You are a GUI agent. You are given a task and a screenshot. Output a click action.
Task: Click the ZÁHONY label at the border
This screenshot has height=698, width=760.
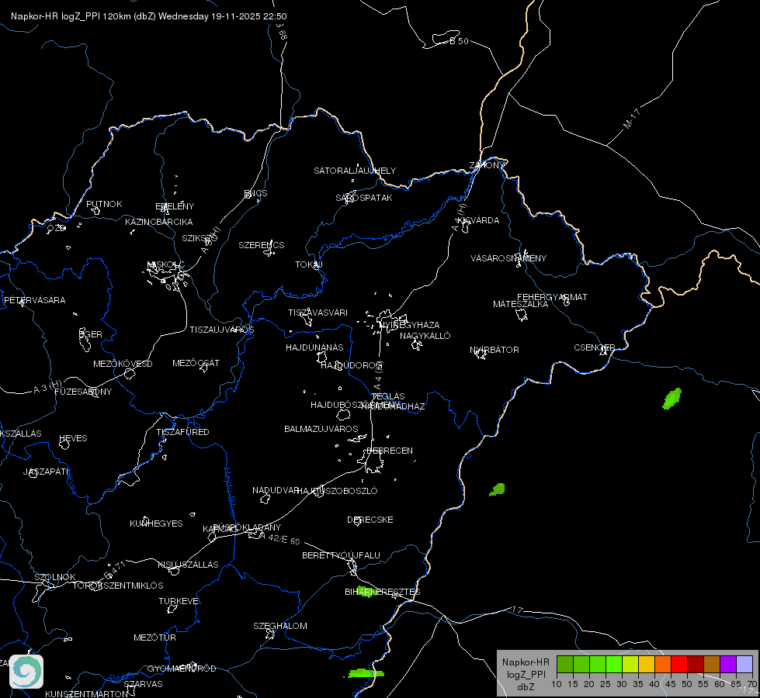[487, 165]
